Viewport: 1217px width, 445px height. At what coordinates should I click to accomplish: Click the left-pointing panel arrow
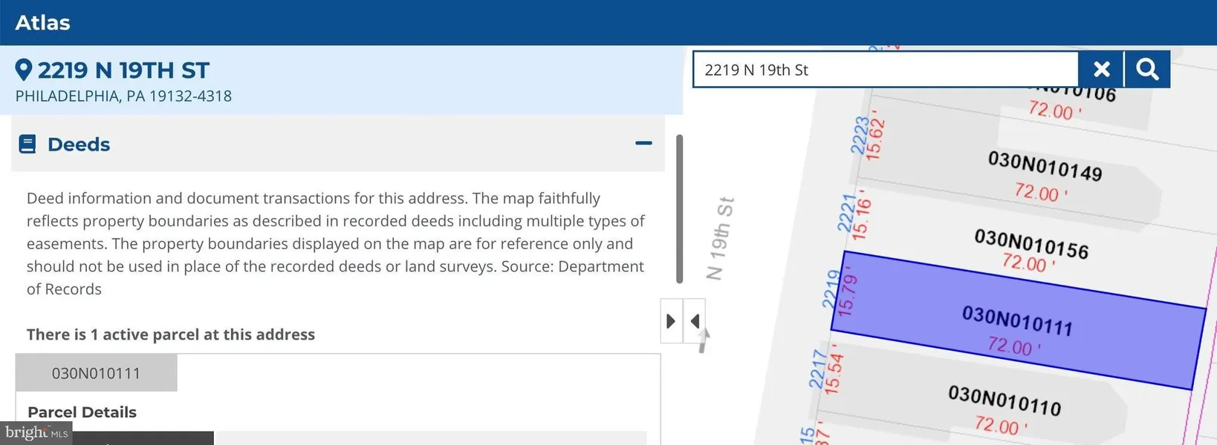click(695, 321)
